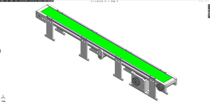Click the Edit Appearance color-ball icon
Image resolution: width=210 pixels, height=102 pixels.
tap(112, 1)
